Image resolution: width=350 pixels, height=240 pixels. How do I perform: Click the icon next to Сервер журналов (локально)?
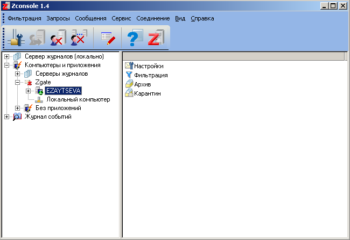pyautogui.click(x=17, y=56)
